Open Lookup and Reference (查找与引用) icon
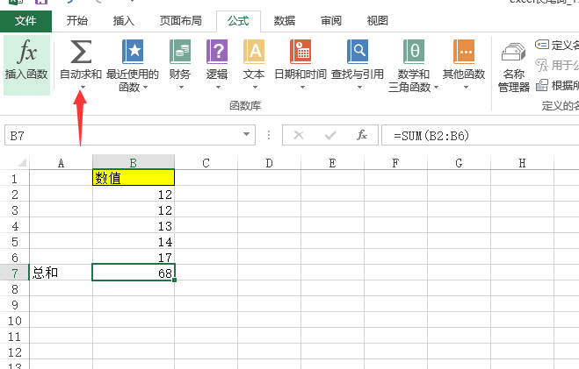579x369 pixels. (x=358, y=52)
